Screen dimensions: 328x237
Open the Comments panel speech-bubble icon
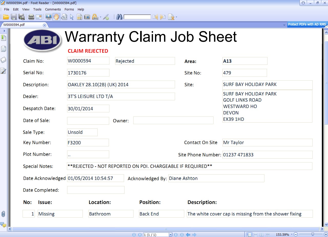coord(3,225)
